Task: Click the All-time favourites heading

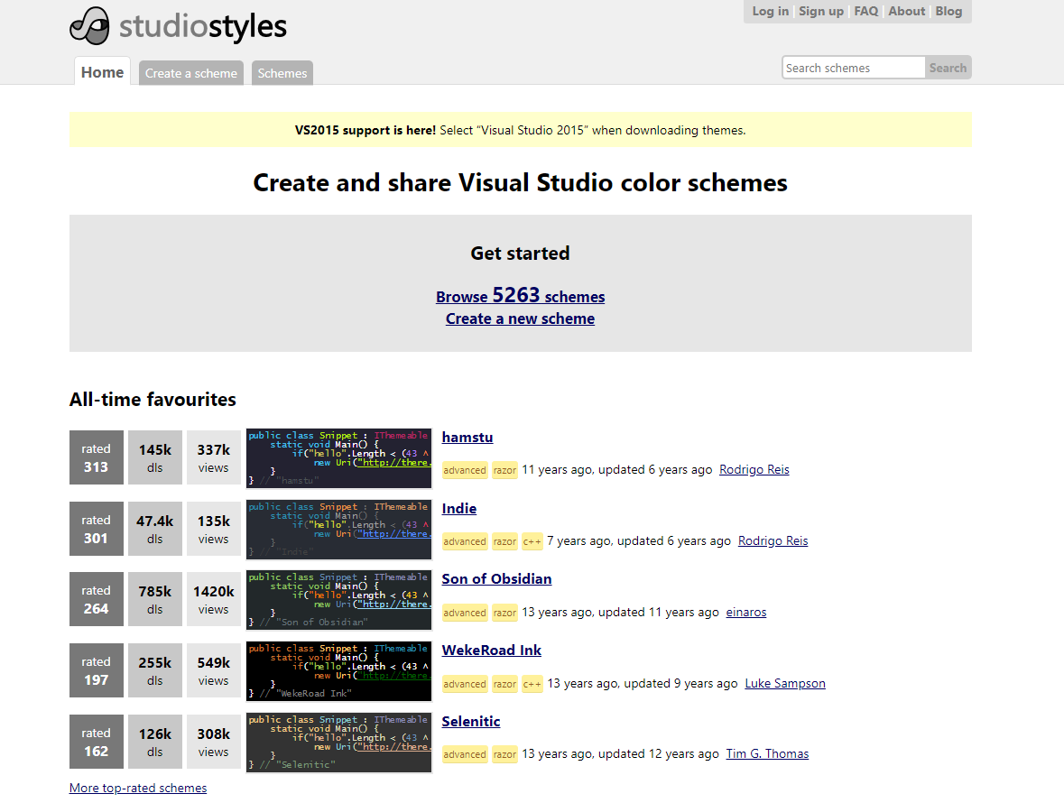Action: coord(153,400)
